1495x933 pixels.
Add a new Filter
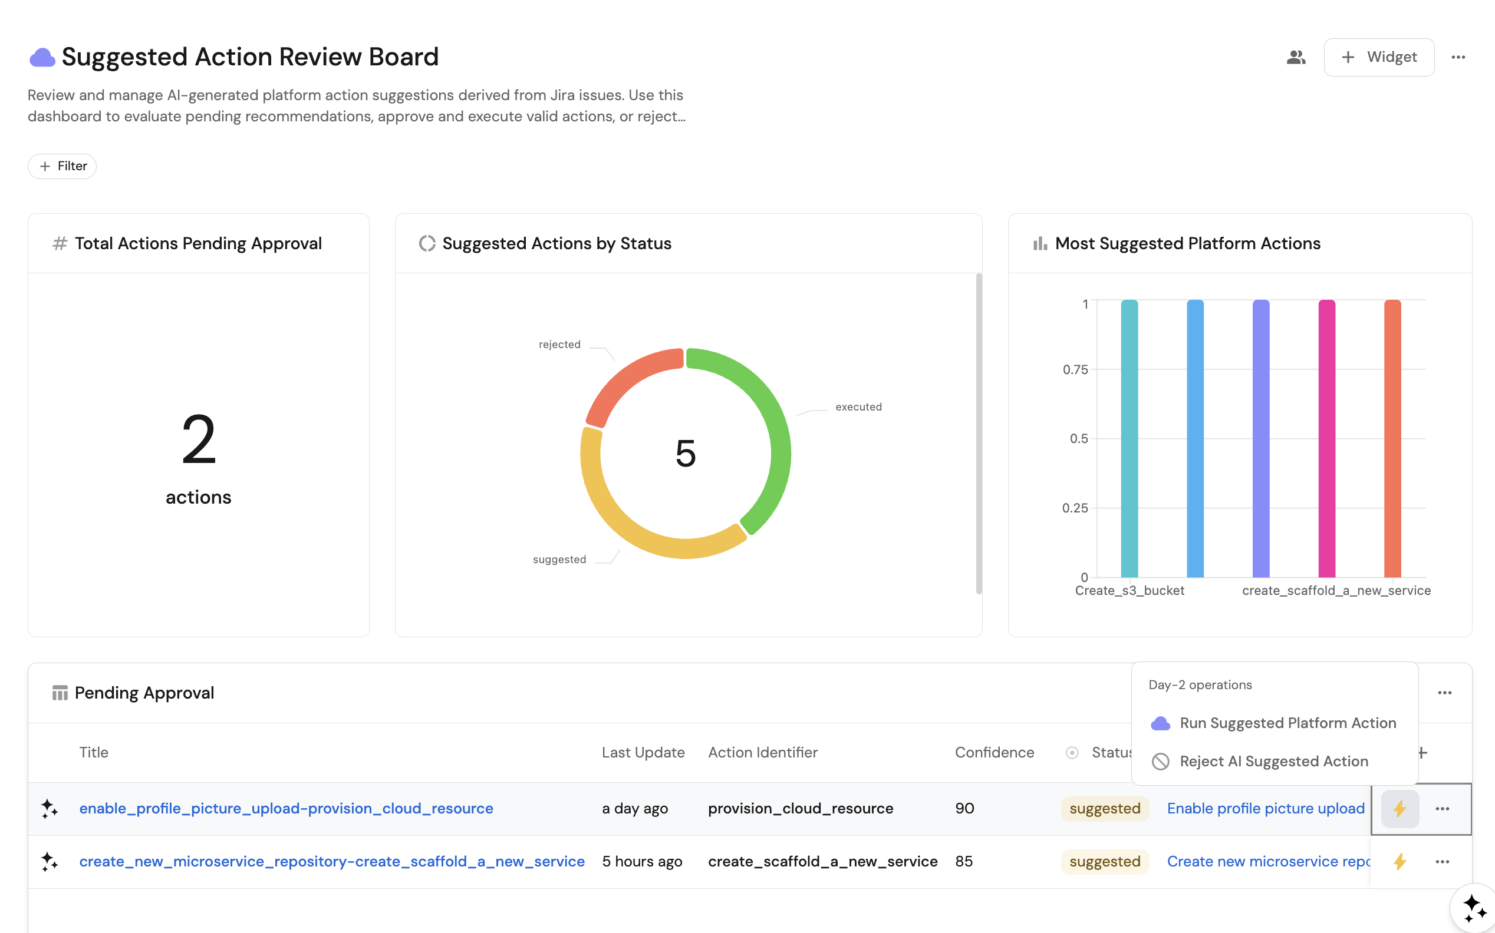tap(62, 166)
